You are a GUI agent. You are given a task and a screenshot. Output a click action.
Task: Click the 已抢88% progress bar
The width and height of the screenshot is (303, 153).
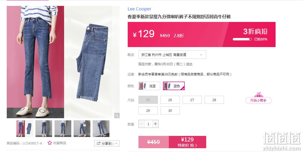[x=242, y=39]
